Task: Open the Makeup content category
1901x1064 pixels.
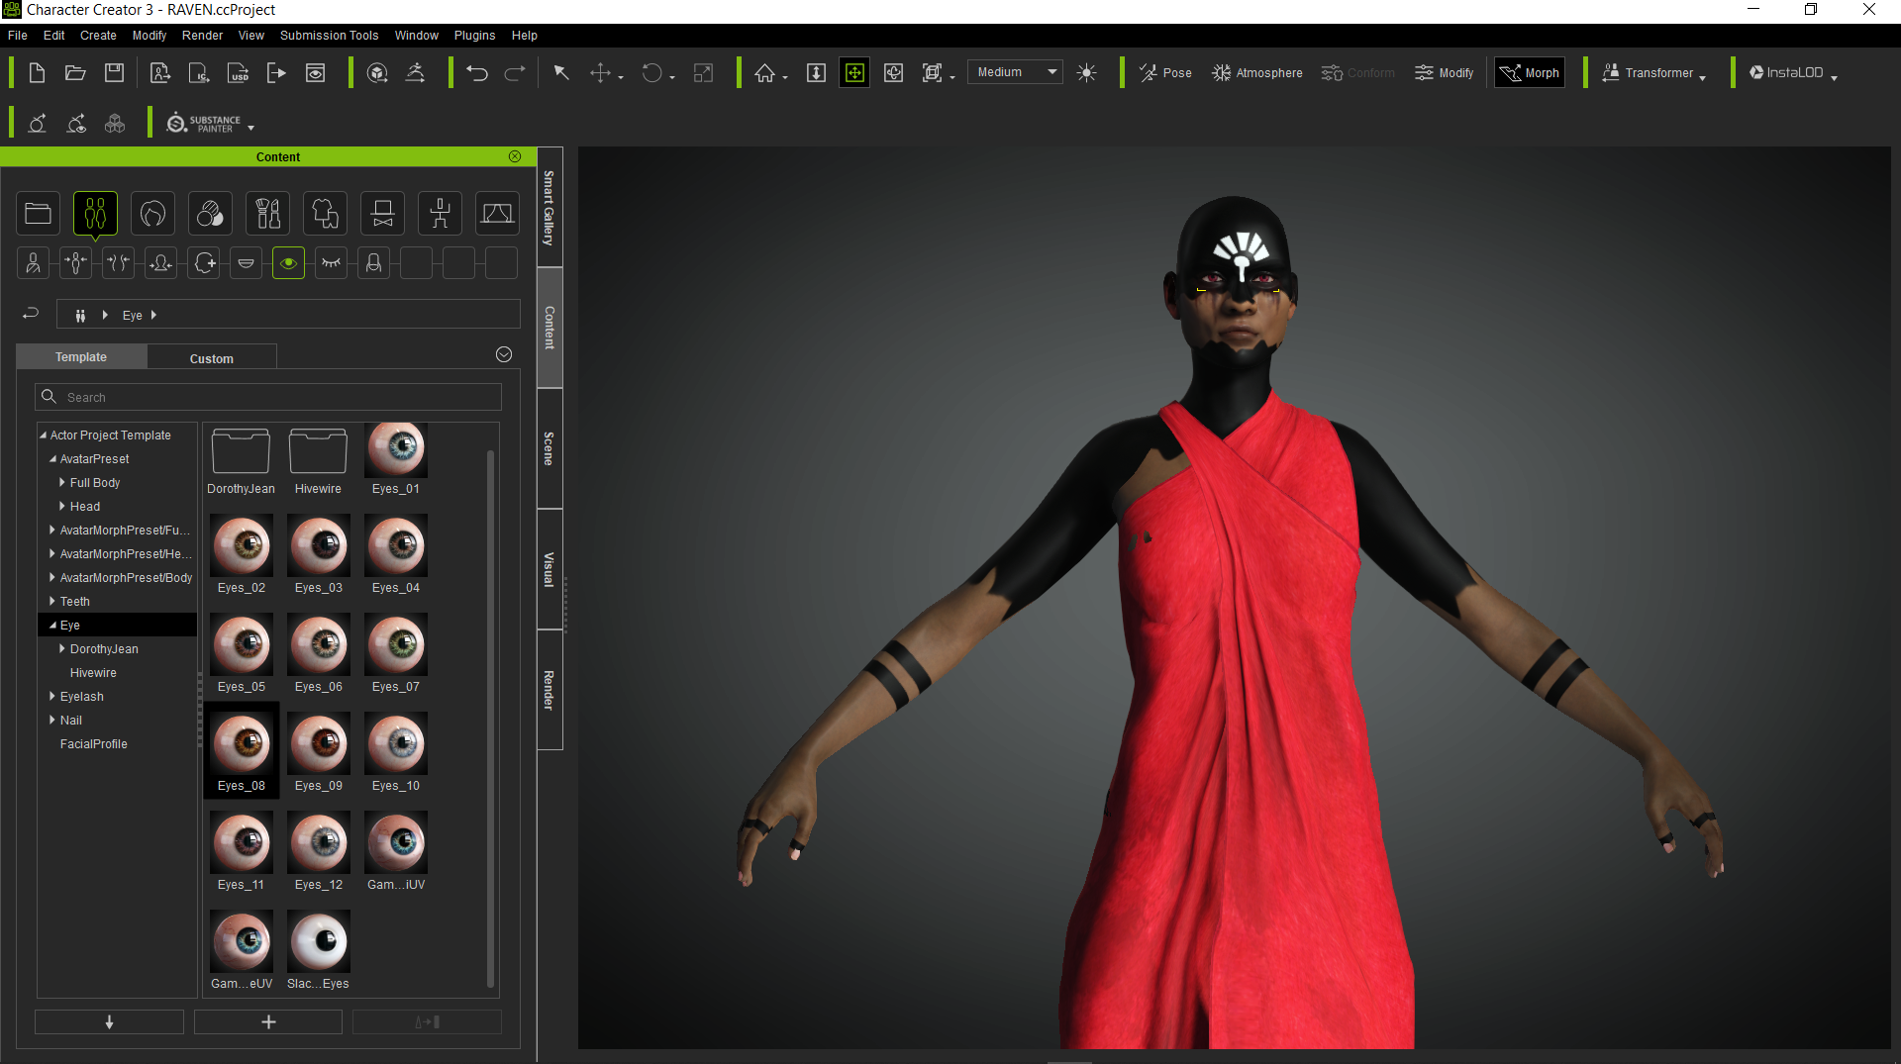Action: coord(267,213)
